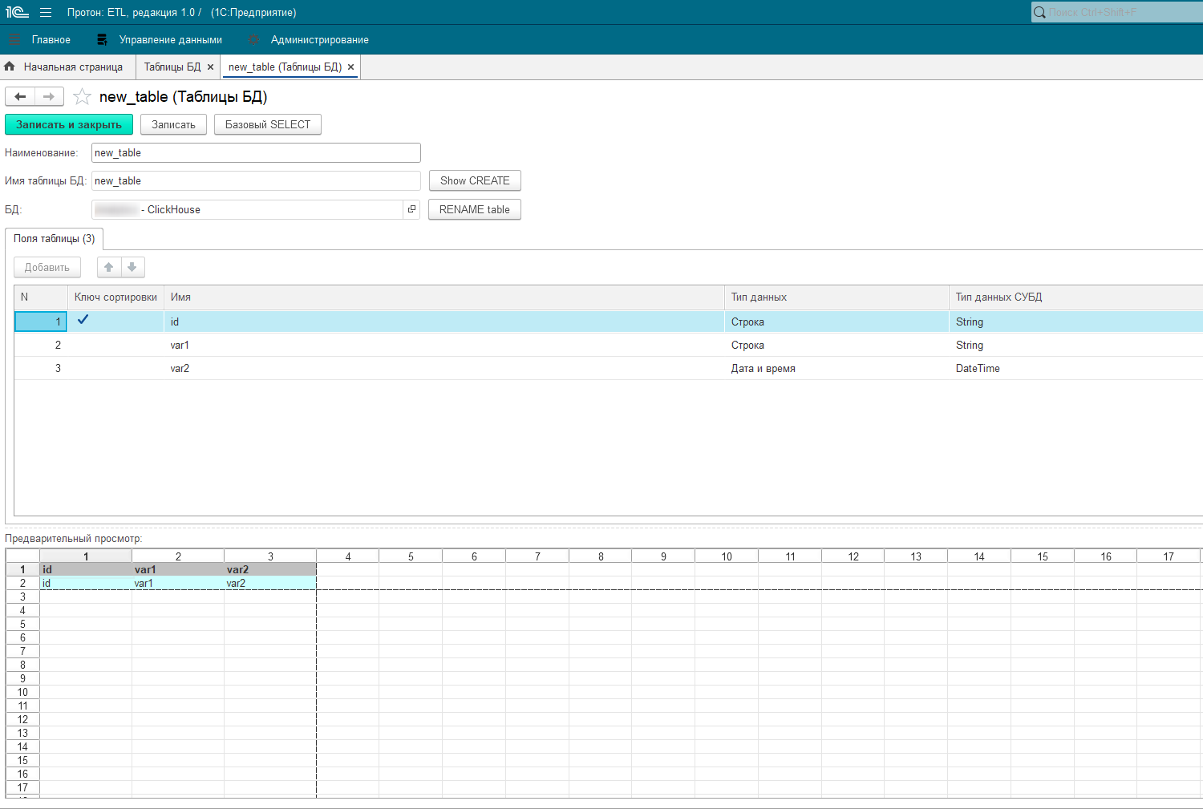1203x809 pixels.
Task: Add new_table to favorites star
Action: (82, 97)
